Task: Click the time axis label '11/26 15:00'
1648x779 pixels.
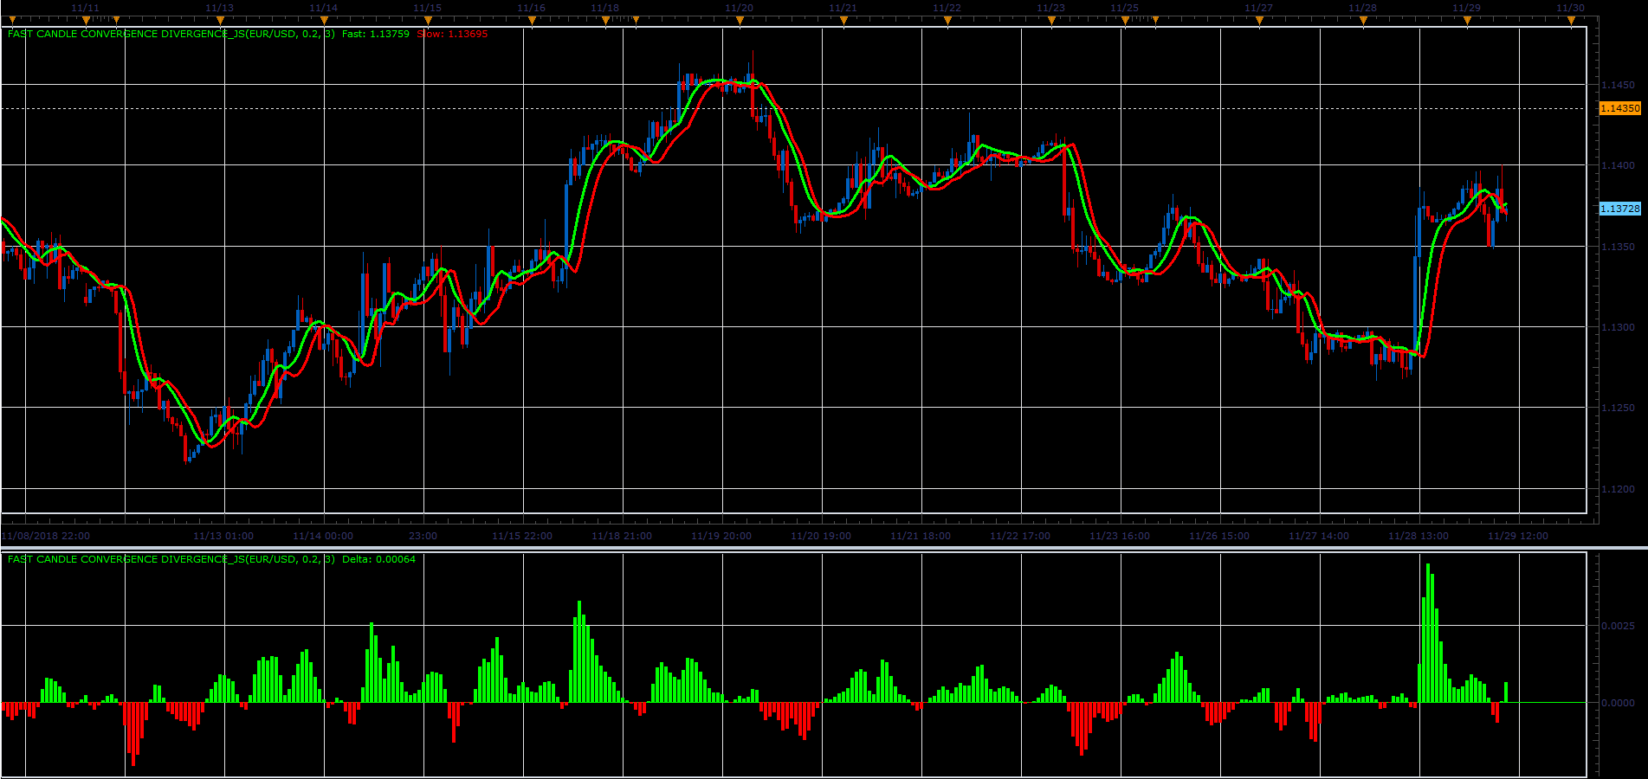Action: tap(1219, 536)
